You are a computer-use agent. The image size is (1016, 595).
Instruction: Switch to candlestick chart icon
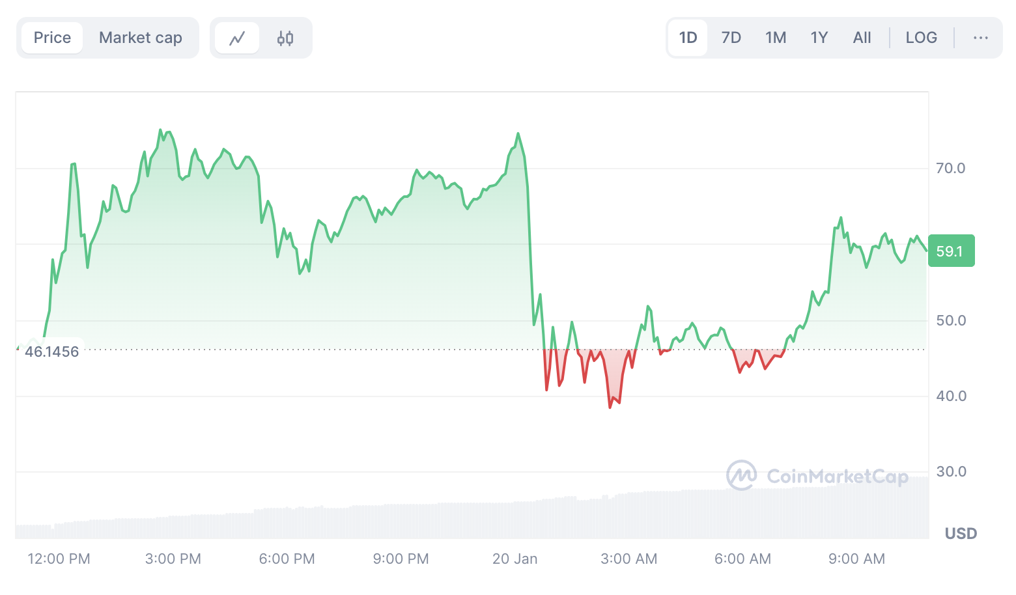tap(285, 38)
